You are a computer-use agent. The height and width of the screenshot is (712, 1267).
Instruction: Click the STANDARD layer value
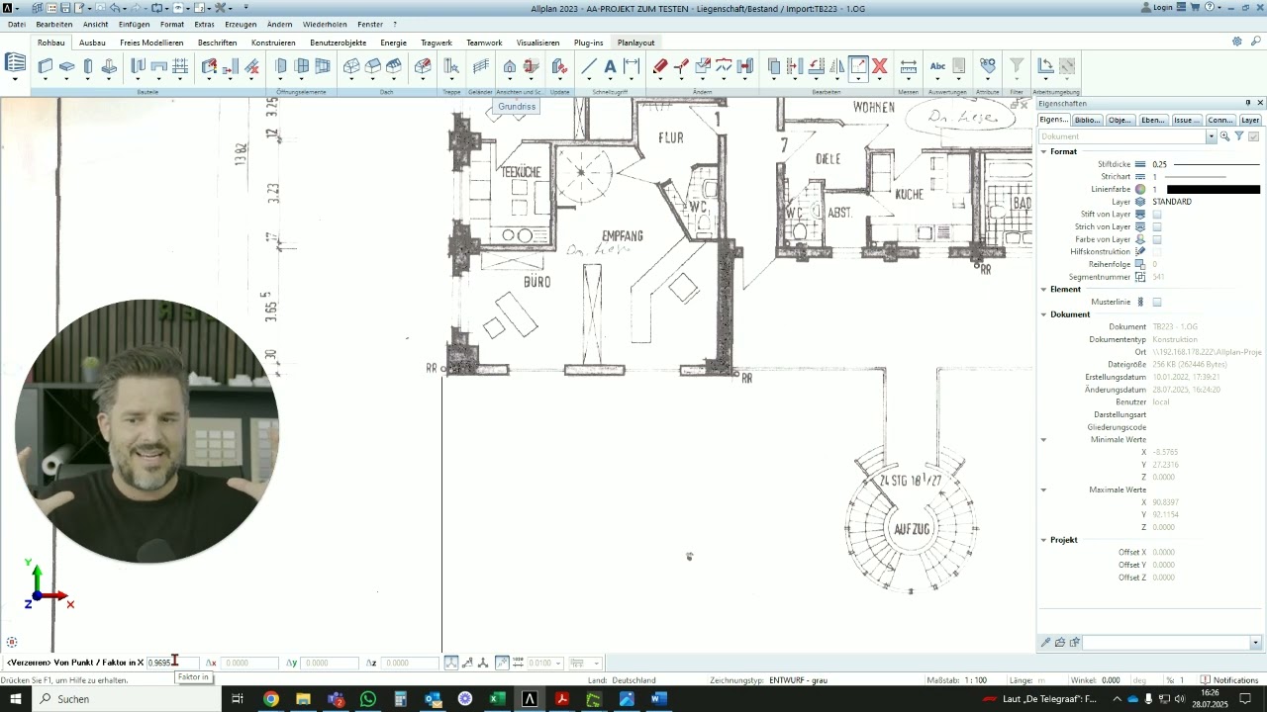(x=1172, y=202)
